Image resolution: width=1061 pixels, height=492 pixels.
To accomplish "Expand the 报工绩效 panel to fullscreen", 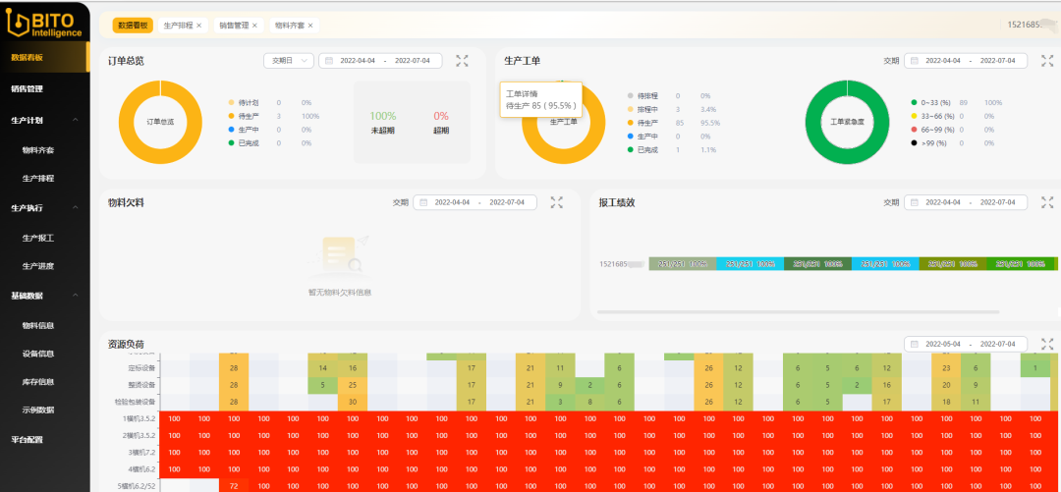I will coord(1047,202).
